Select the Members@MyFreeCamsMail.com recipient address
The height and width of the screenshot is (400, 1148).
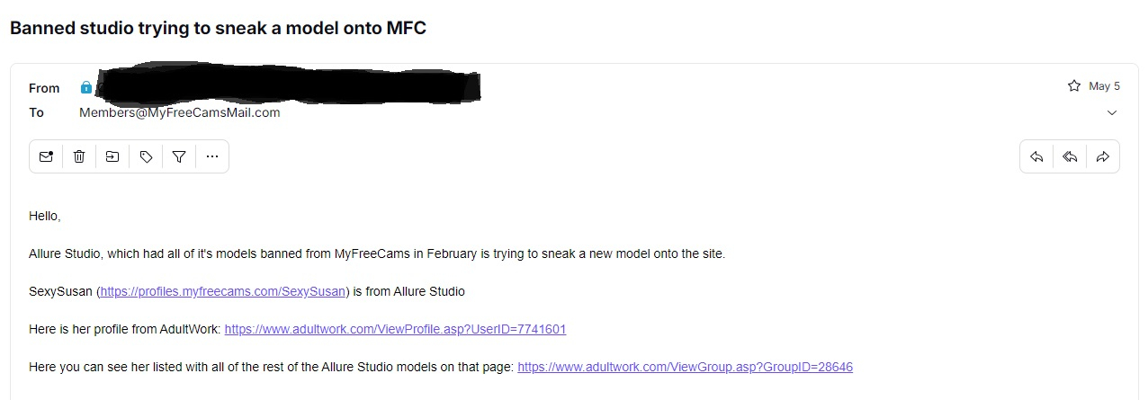point(179,112)
